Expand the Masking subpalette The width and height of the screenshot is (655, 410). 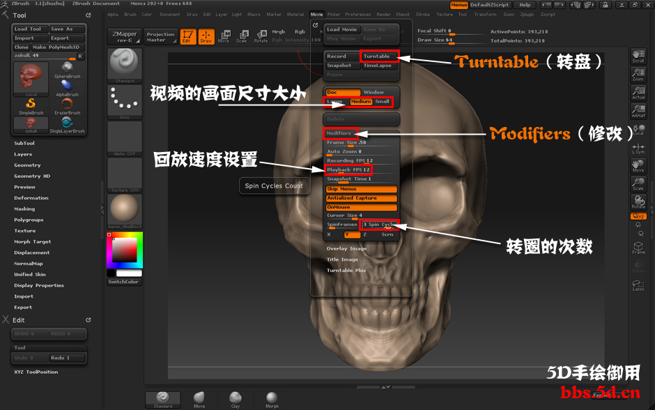(x=24, y=209)
